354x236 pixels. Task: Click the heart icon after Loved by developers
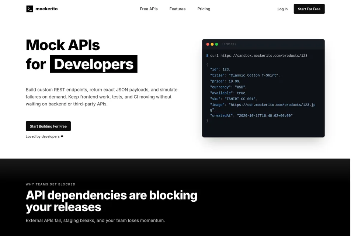[62, 136]
